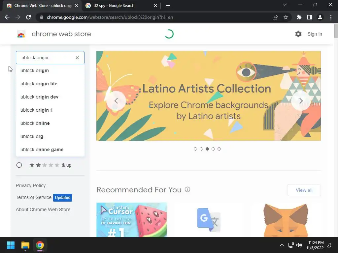The height and width of the screenshot is (253, 338).
Task: Reload the current page
Action: [28, 17]
